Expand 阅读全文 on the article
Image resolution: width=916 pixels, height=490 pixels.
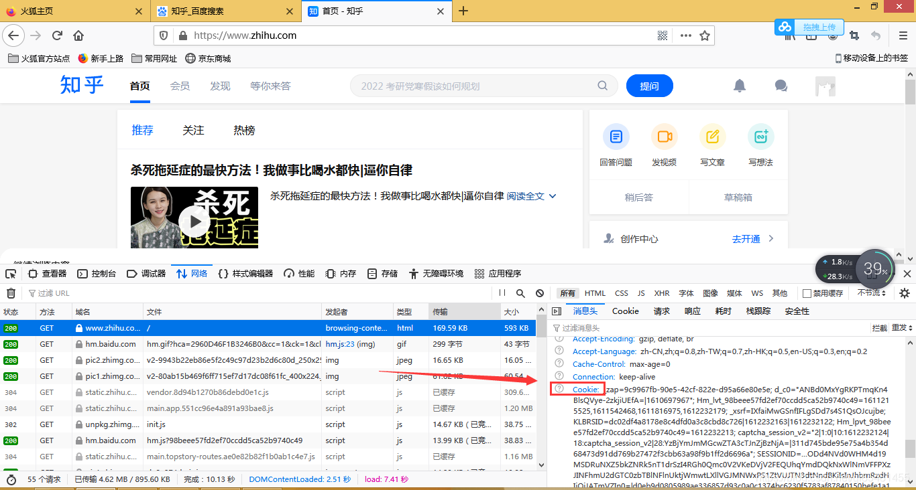pyautogui.click(x=532, y=196)
